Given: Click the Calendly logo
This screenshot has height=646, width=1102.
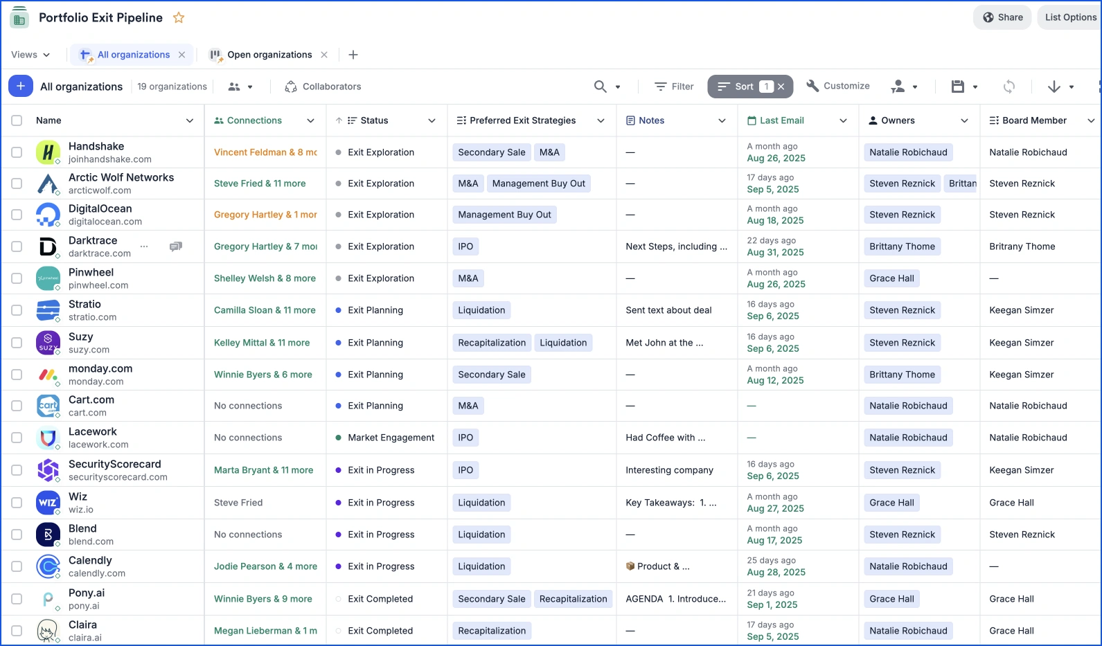Looking at the screenshot, I should pyautogui.click(x=48, y=566).
